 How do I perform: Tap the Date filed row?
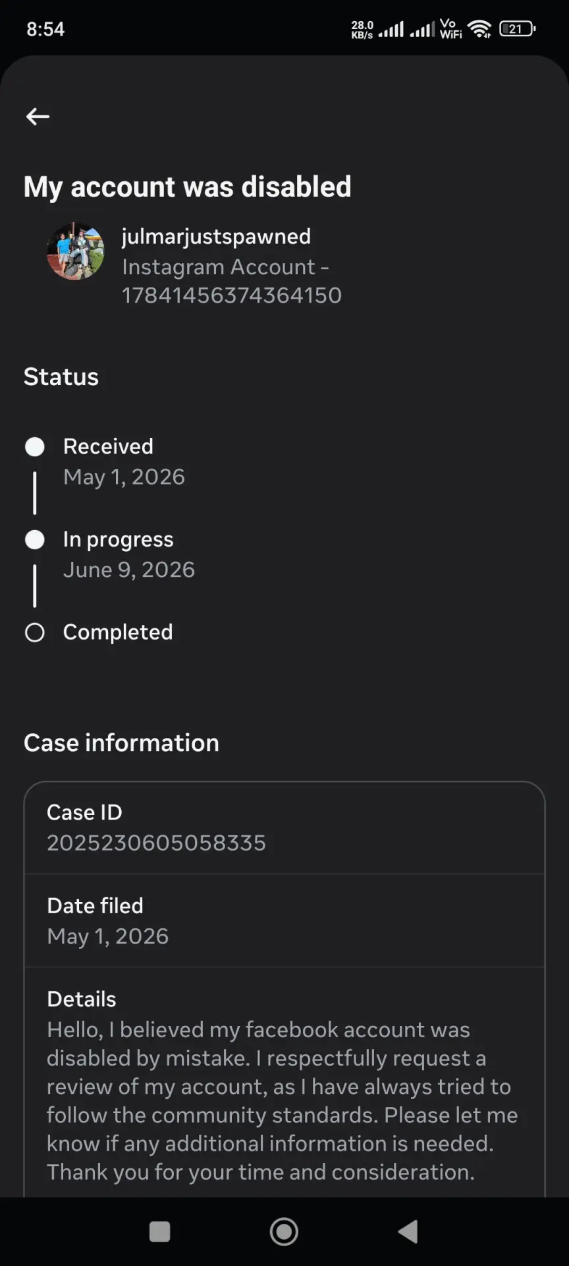pyautogui.click(x=284, y=920)
